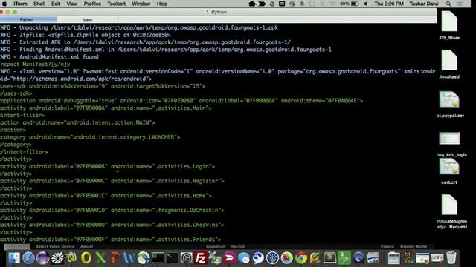Click the 'Inspect Manifest?[y/n]y' prompt line
476x267 pixels.
35,65
